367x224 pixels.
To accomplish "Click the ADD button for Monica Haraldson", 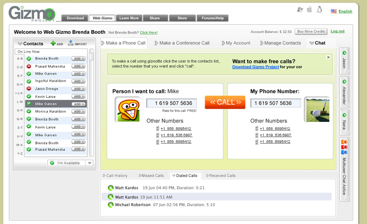I will pos(79,112).
